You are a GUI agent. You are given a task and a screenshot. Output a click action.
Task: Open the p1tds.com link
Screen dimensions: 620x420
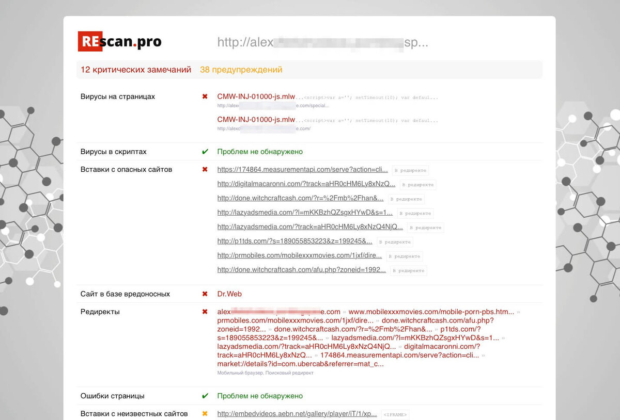point(295,241)
